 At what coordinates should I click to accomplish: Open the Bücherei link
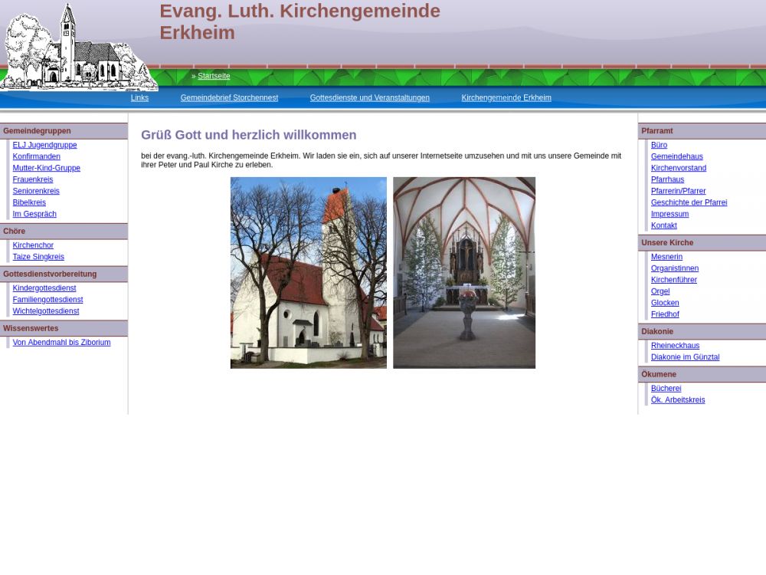pyautogui.click(x=666, y=389)
